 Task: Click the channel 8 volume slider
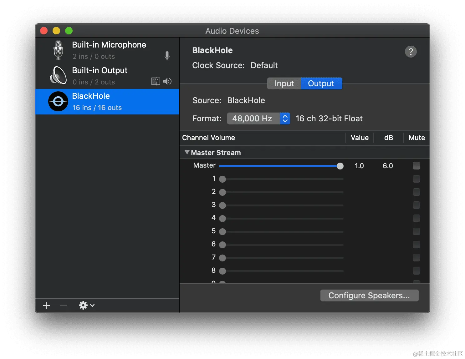pyautogui.click(x=281, y=271)
